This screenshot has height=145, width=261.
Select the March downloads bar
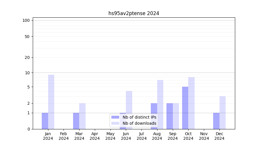tap(82, 116)
